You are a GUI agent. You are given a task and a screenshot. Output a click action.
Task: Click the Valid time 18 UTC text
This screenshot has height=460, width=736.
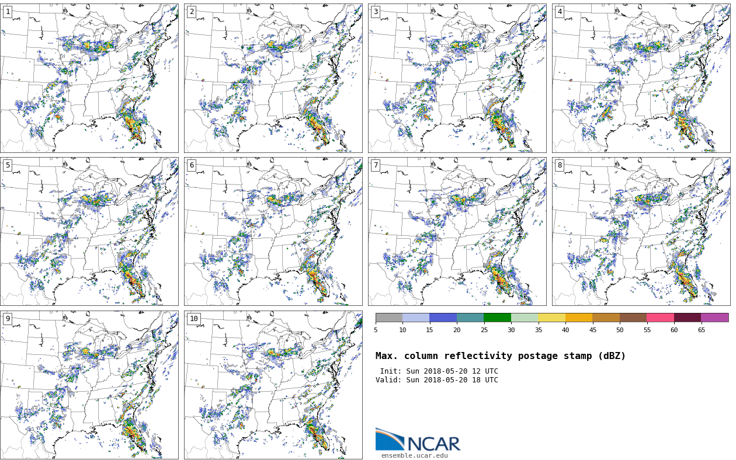436,380
